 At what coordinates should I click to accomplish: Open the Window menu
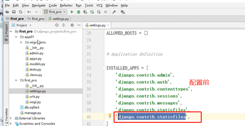coord(112,5)
